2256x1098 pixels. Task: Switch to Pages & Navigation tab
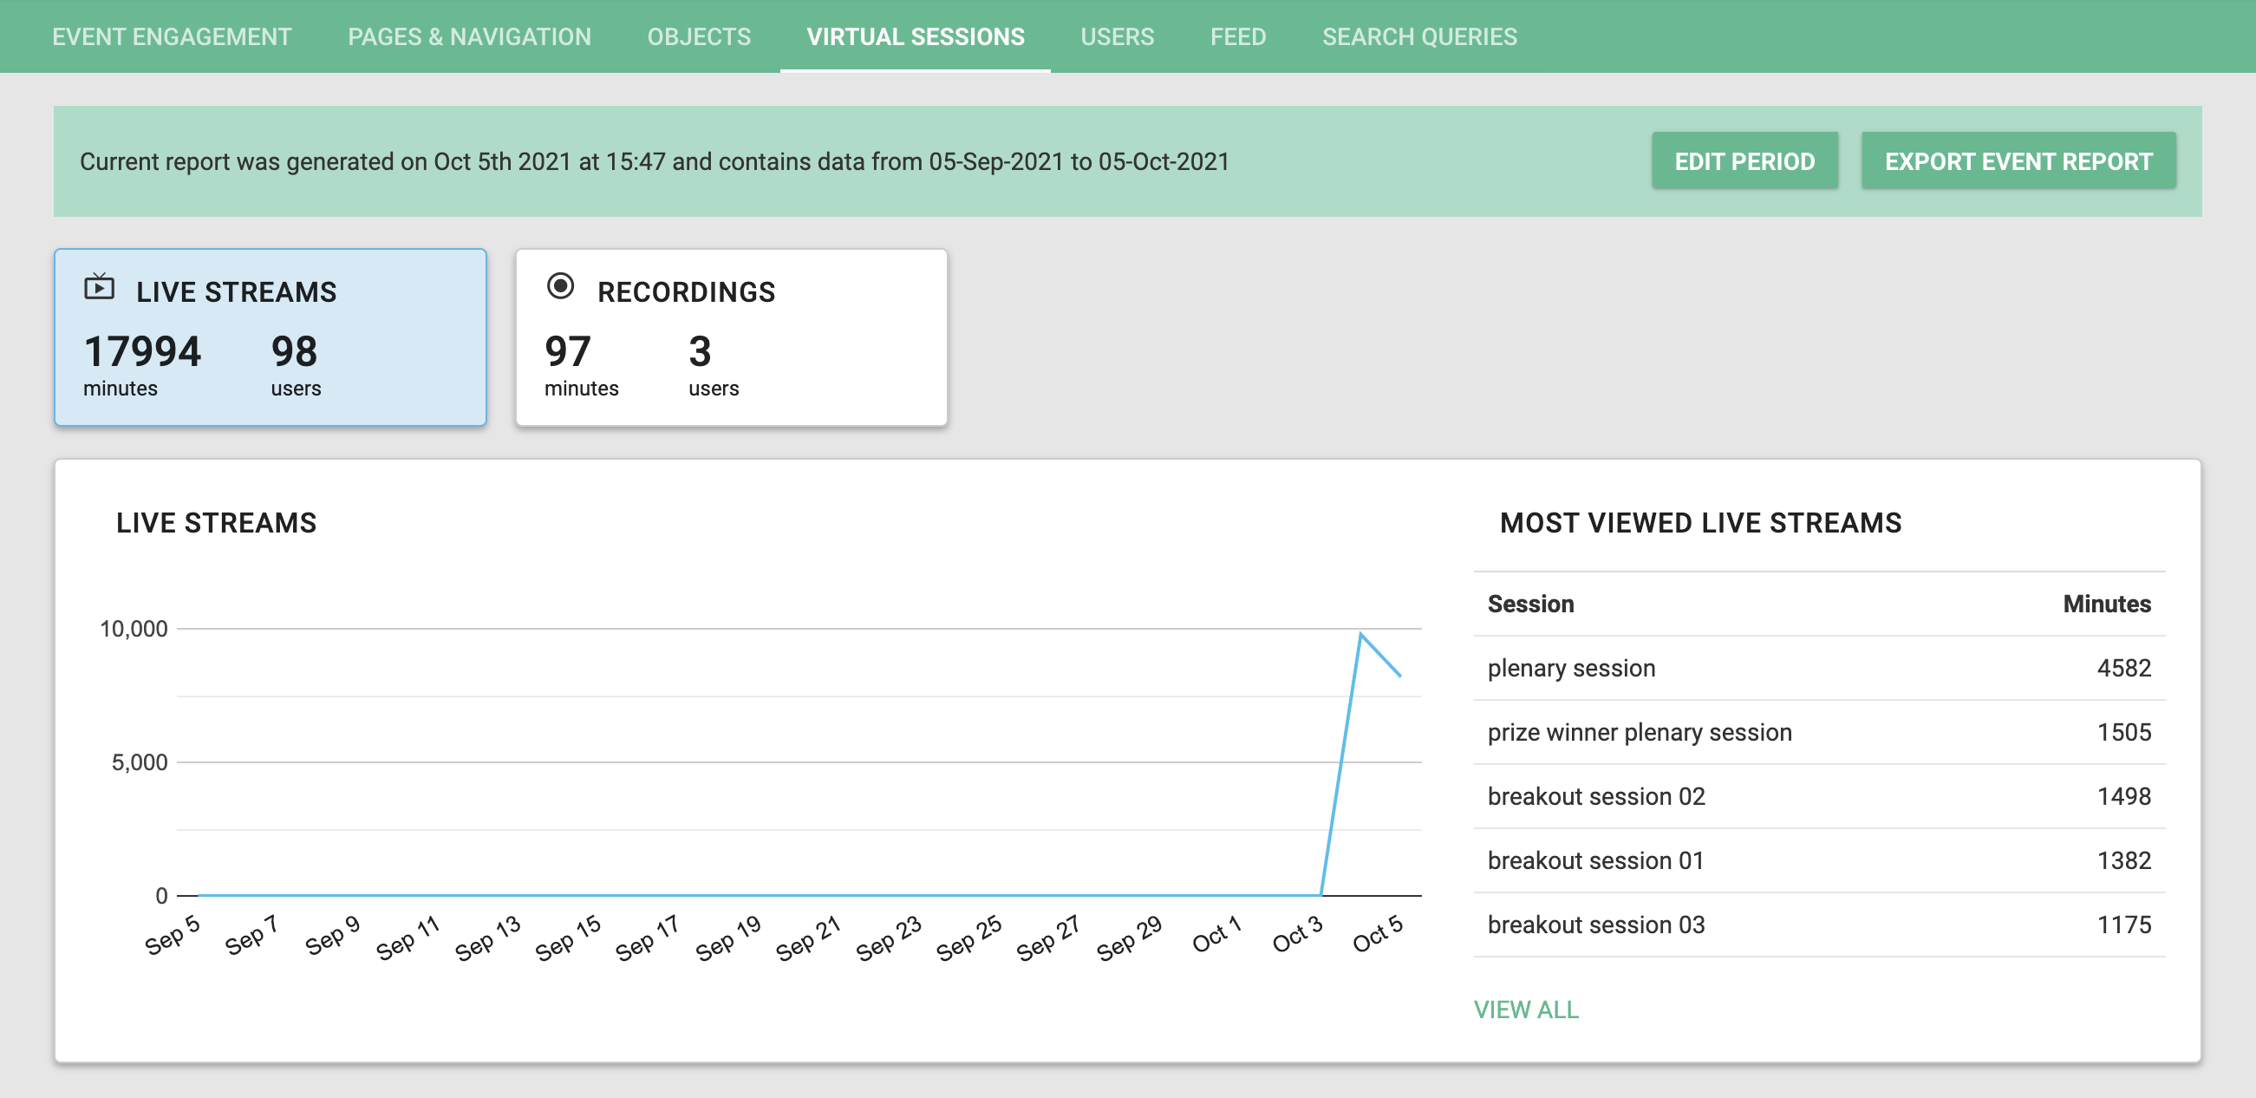pos(469,36)
